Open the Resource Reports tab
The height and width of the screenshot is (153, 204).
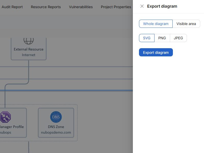click(46, 7)
